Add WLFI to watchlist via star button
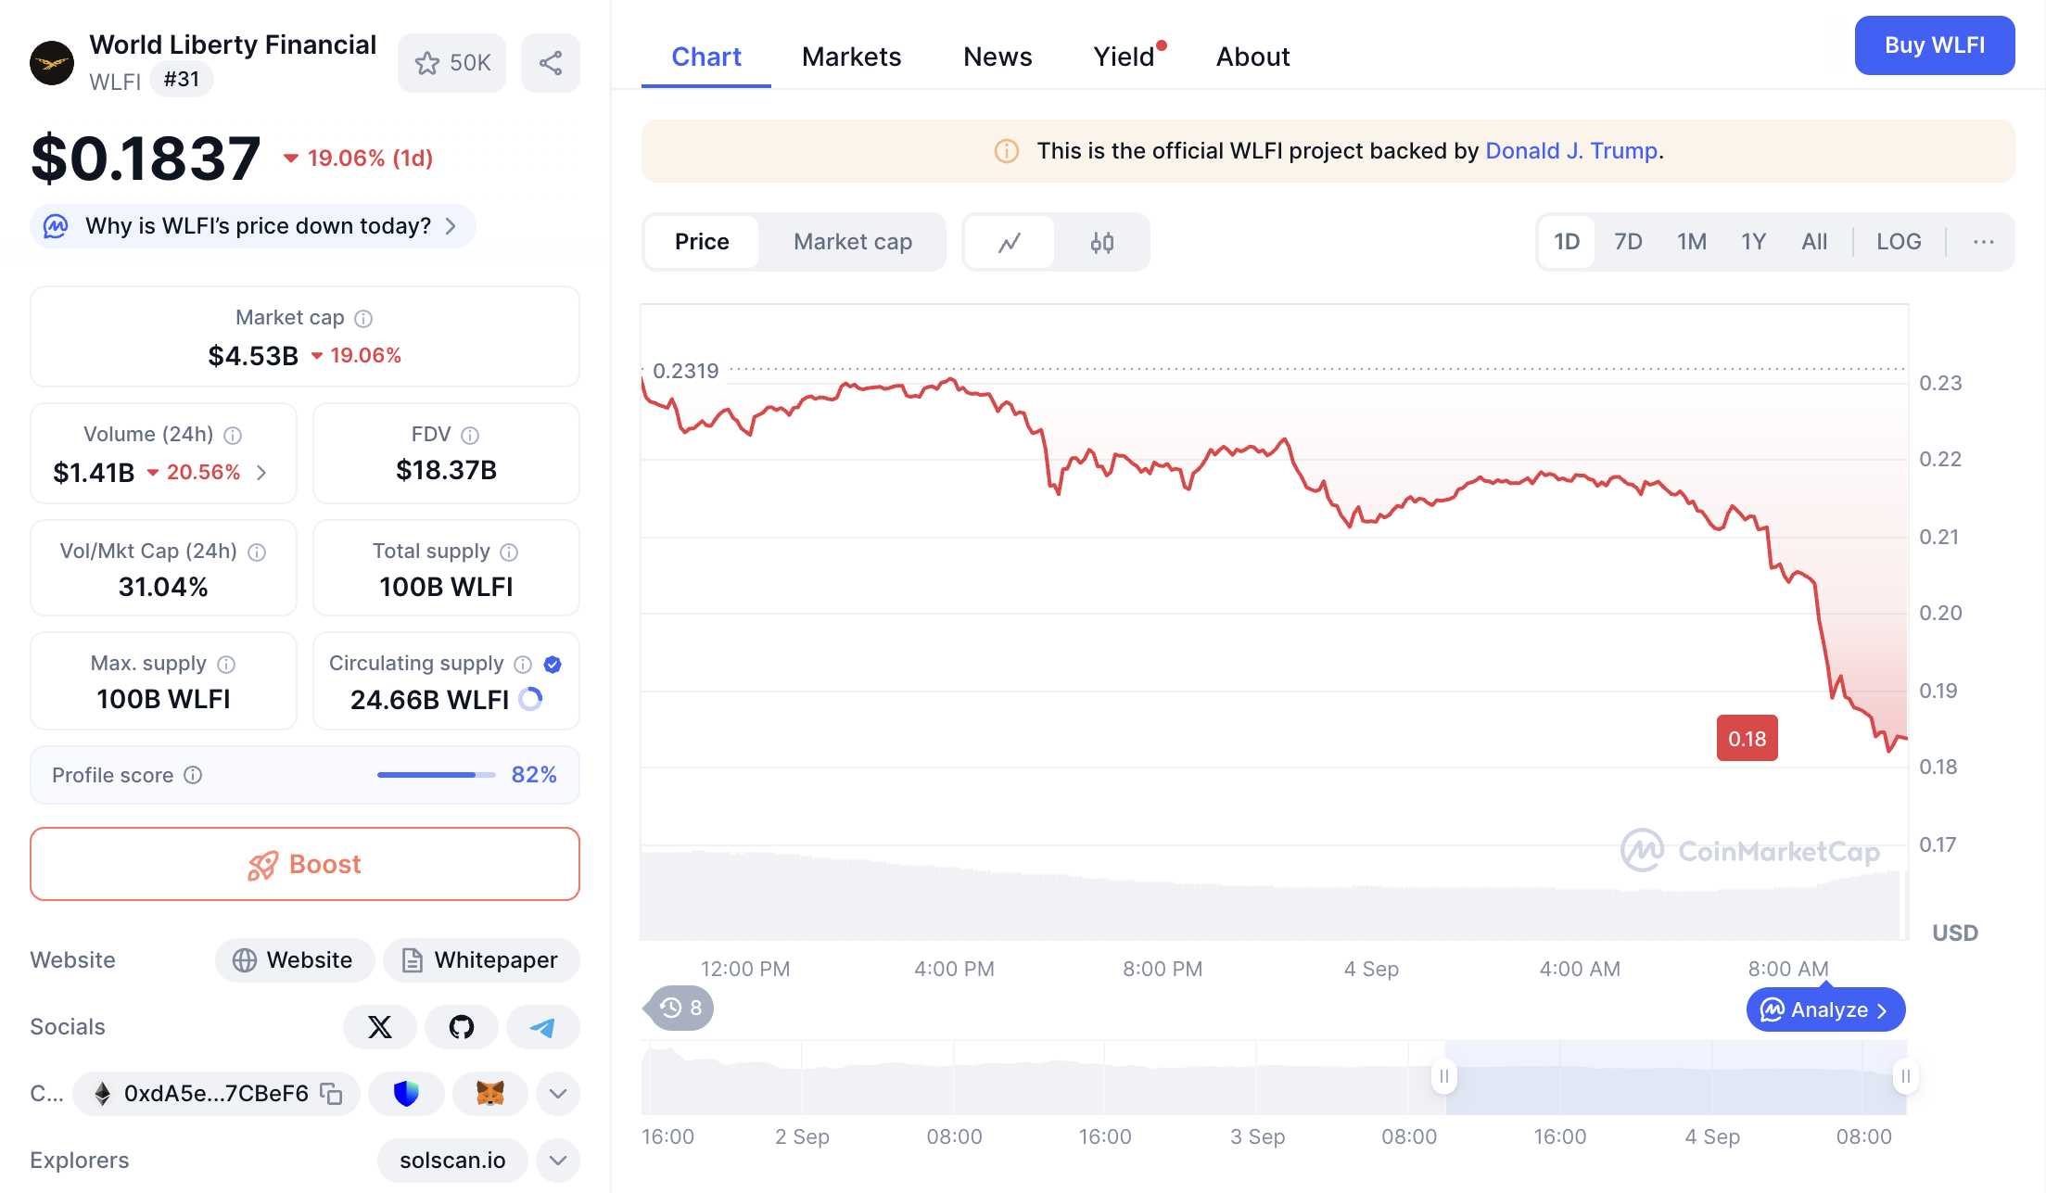This screenshot has width=2046, height=1193. pos(452,63)
